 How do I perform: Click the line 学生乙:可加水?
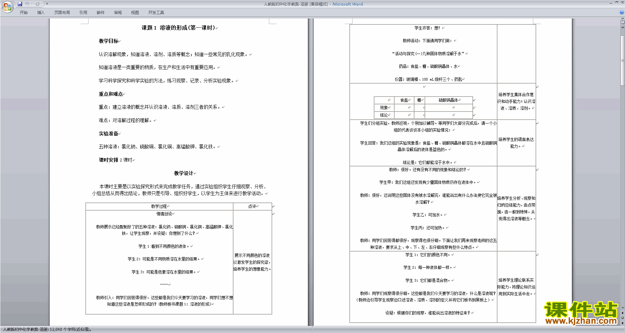click(x=428, y=215)
